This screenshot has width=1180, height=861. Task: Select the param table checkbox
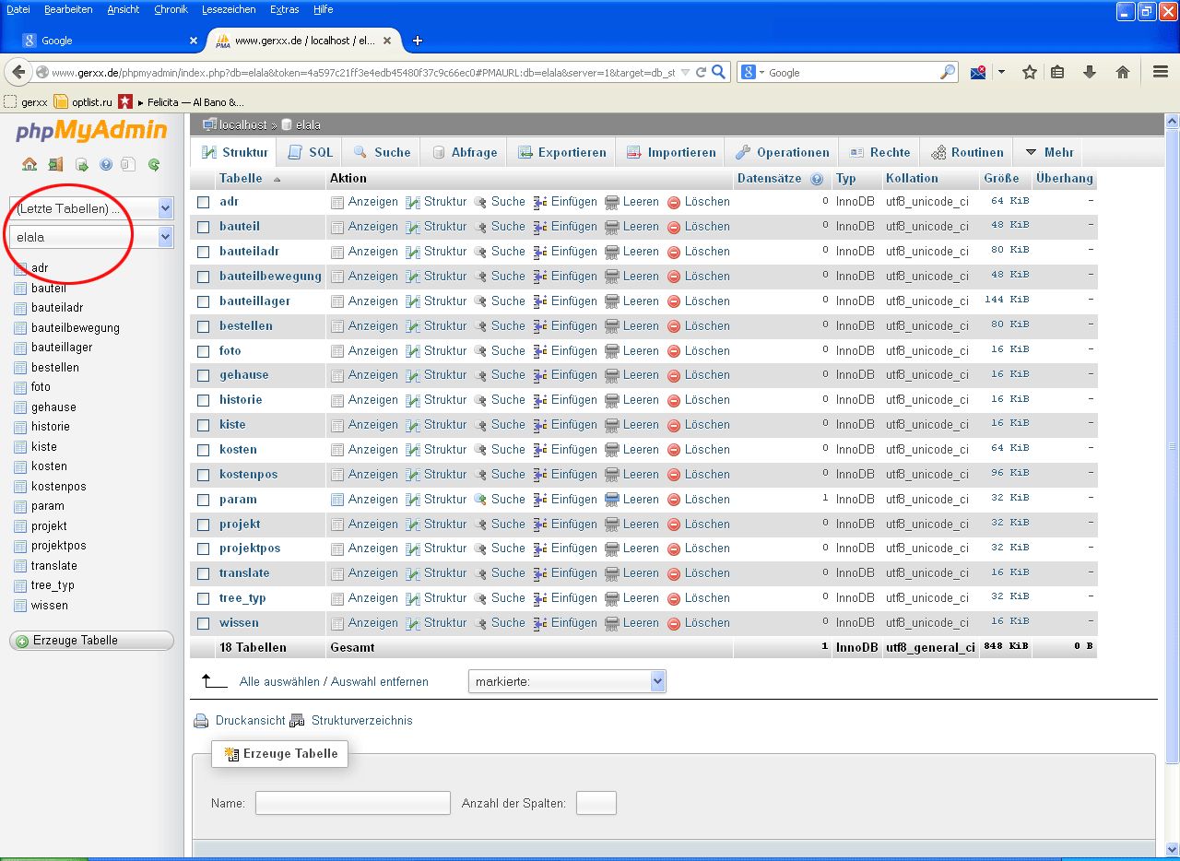(x=204, y=500)
